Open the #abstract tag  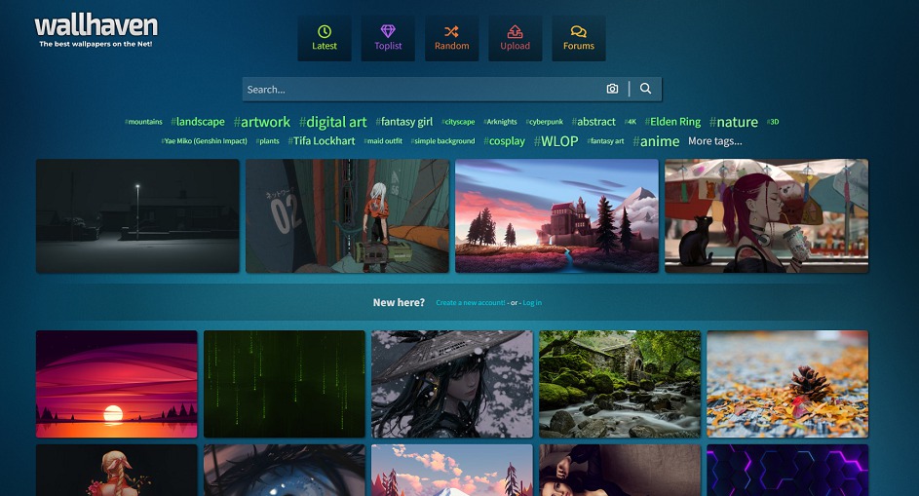pos(594,122)
